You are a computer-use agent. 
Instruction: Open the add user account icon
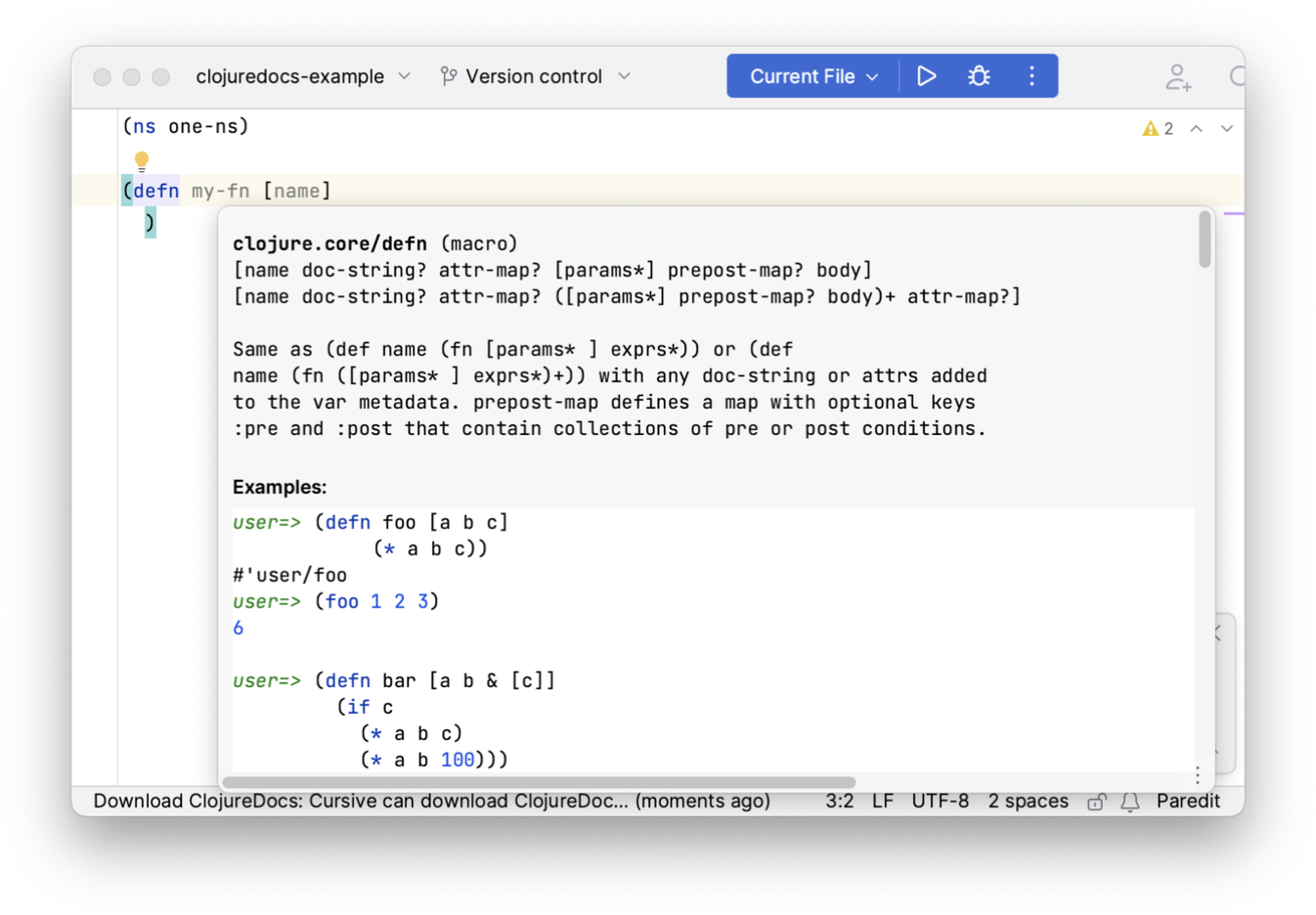(x=1178, y=77)
